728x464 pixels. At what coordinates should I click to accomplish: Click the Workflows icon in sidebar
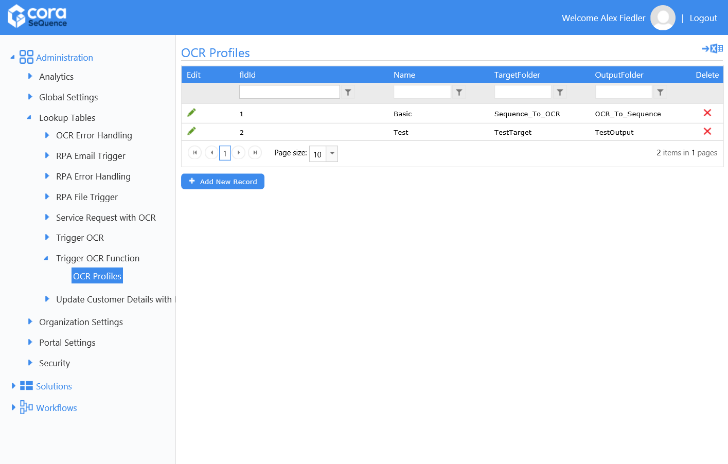(26, 407)
